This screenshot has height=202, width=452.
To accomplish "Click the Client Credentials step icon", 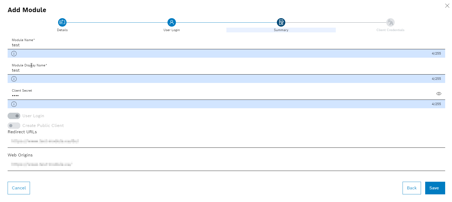I will pos(390,22).
